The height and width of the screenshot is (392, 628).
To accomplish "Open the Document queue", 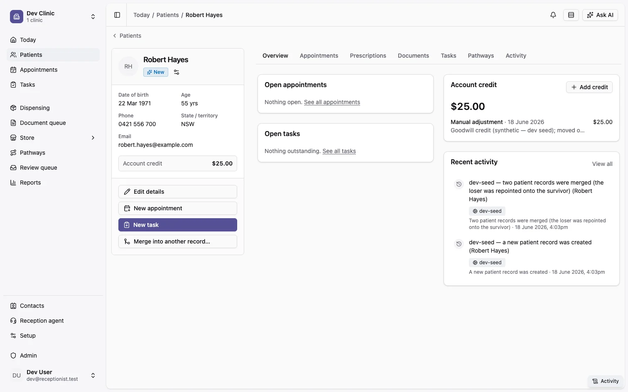I will coord(53,123).
